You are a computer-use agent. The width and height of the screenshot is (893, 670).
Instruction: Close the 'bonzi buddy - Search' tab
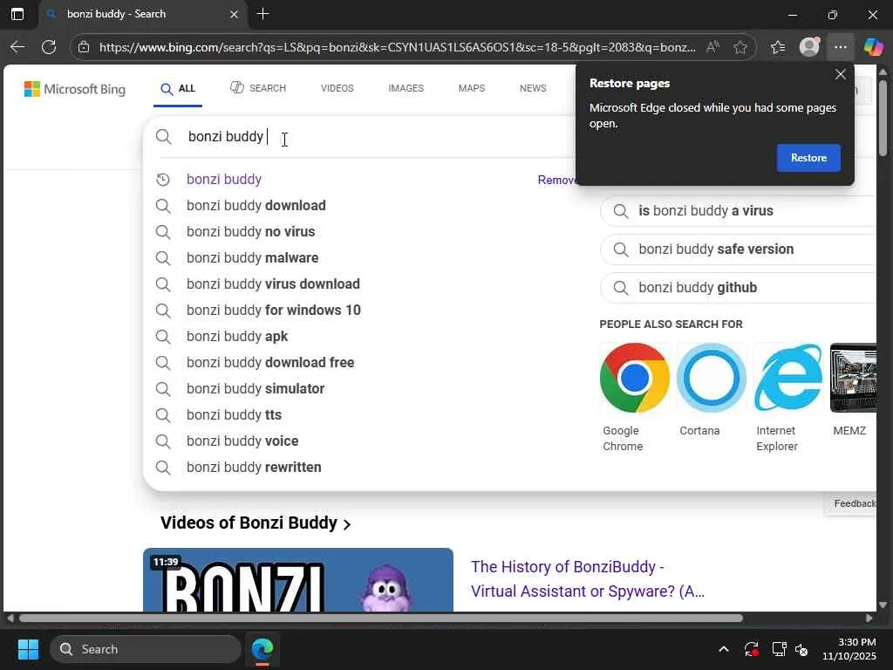(x=234, y=14)
